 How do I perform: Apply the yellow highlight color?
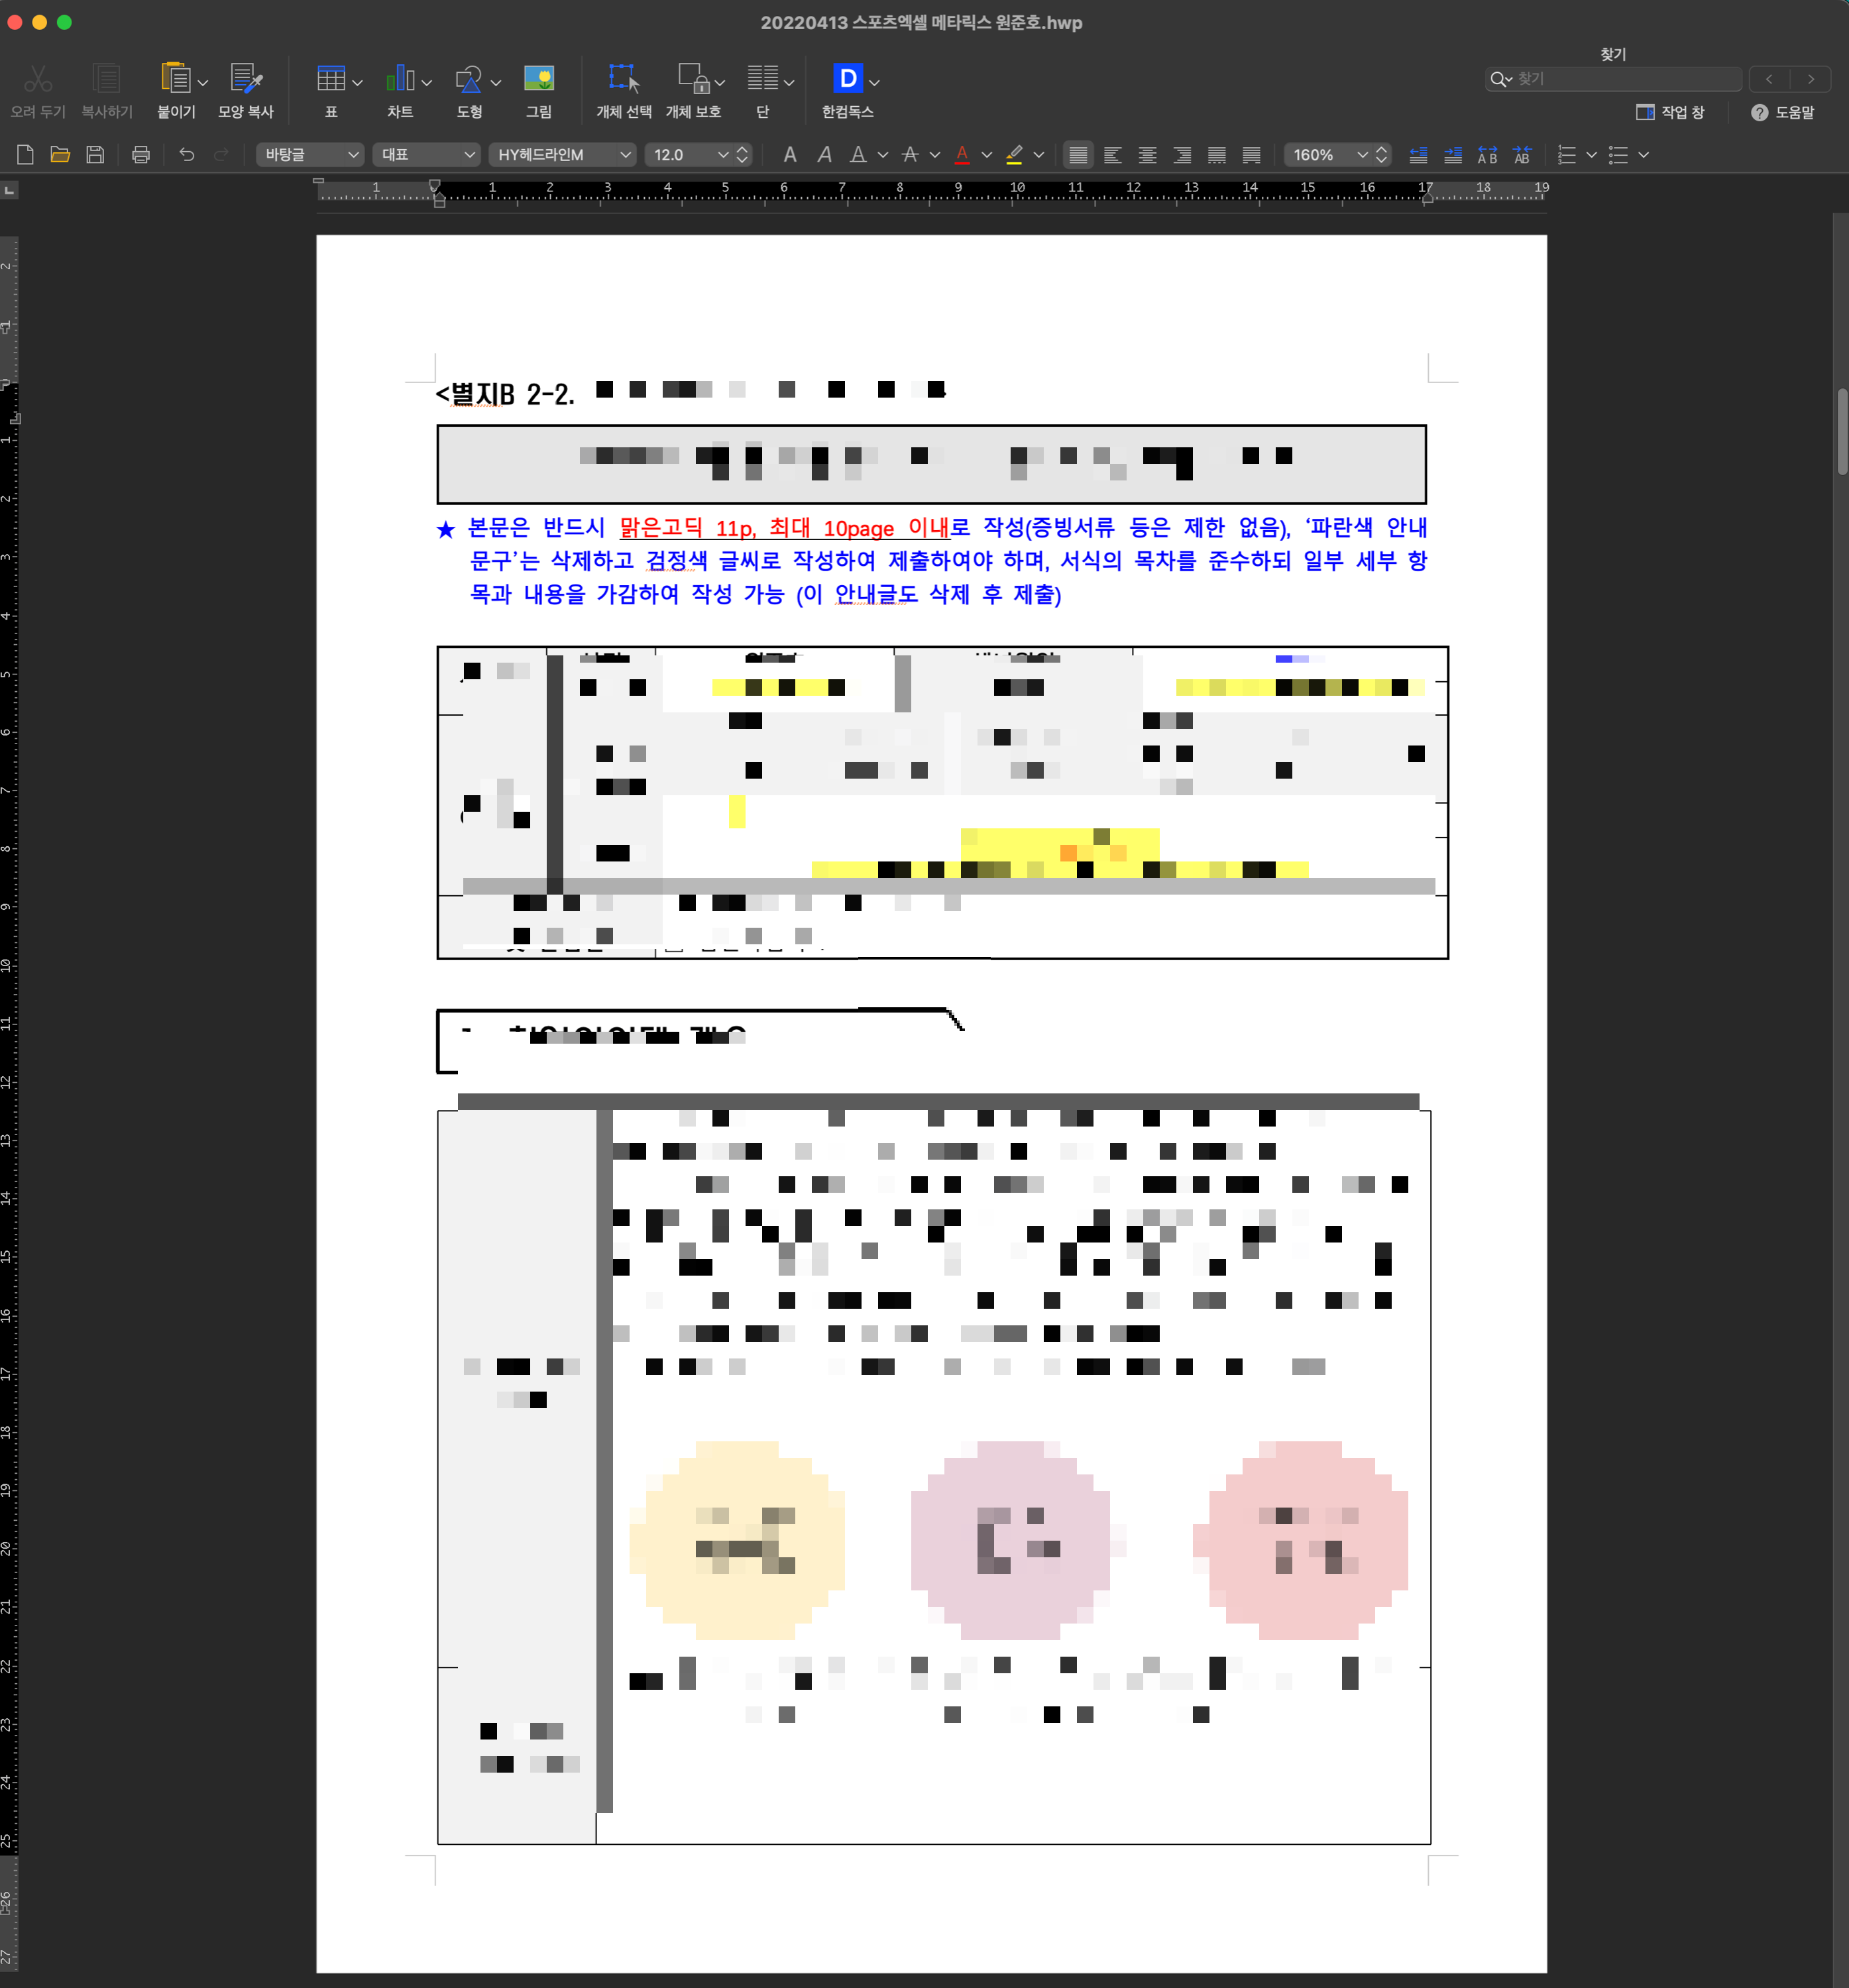(x=1014, y=154)
